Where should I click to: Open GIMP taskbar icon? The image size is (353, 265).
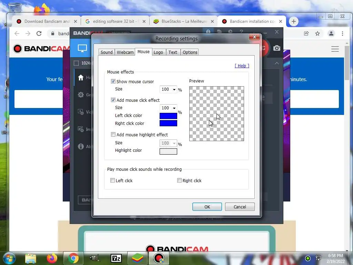click(94, 258)
